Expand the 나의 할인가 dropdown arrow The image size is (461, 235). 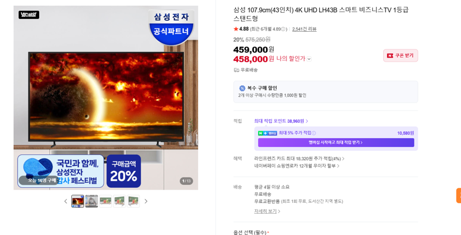pos(309,59)
